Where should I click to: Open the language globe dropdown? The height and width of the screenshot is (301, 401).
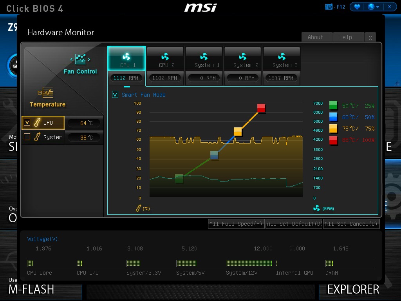[x=373, y=7]
